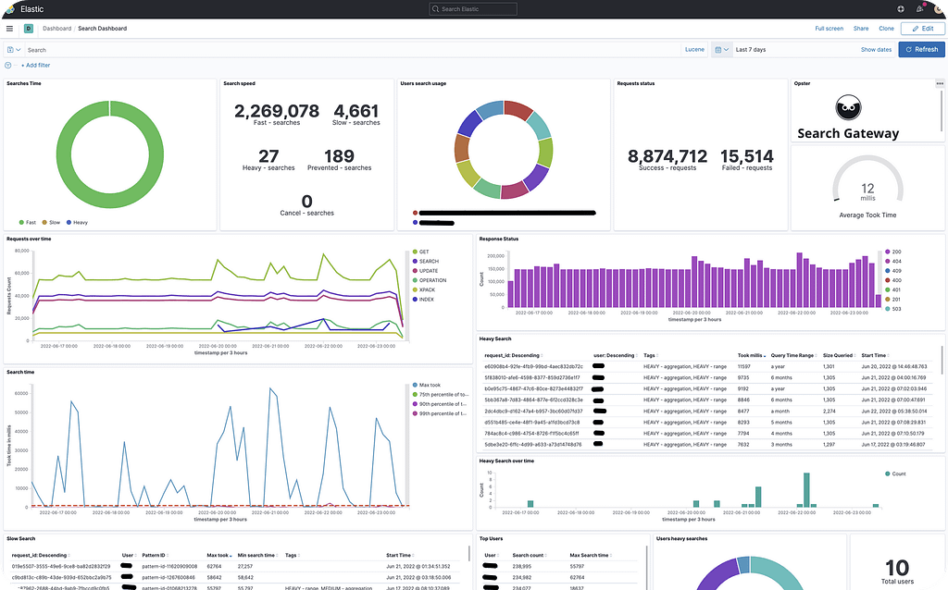Screen dimensions: 948x590
Task: Toggle the GET series in Requests over time
Action: [x=421, y=252]
